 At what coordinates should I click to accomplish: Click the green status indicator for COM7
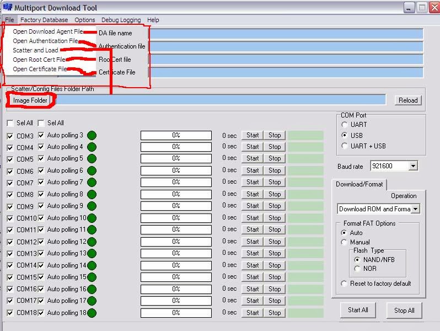coord(92,183)
